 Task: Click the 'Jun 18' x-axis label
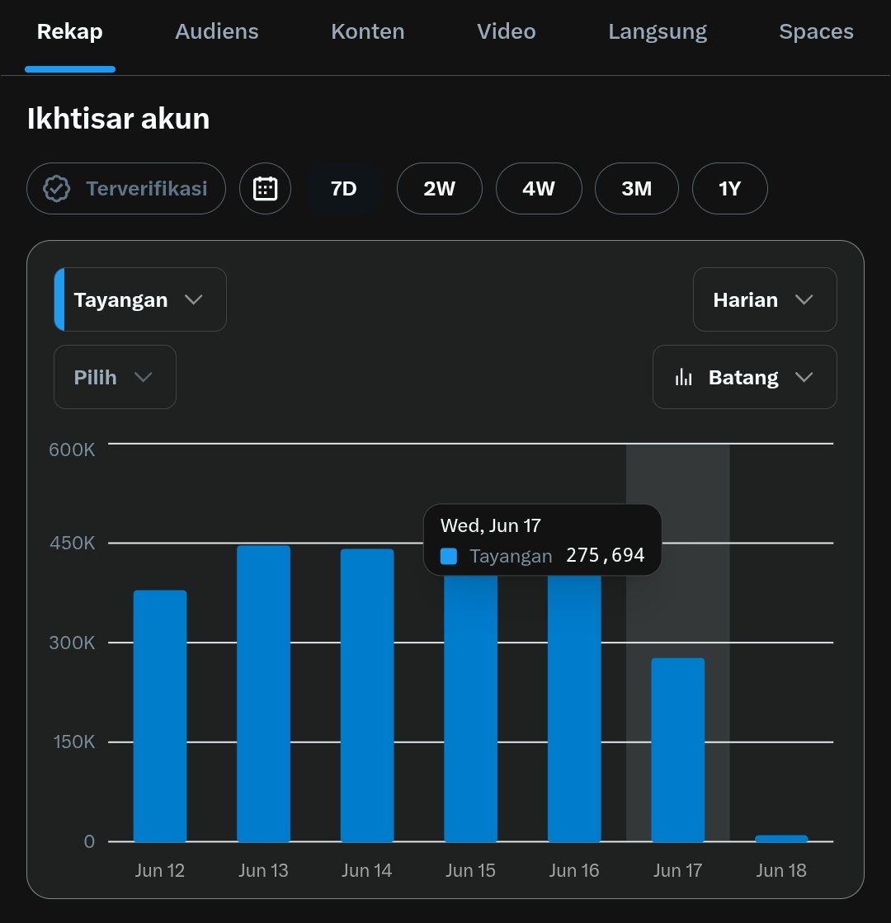point(781,870)
